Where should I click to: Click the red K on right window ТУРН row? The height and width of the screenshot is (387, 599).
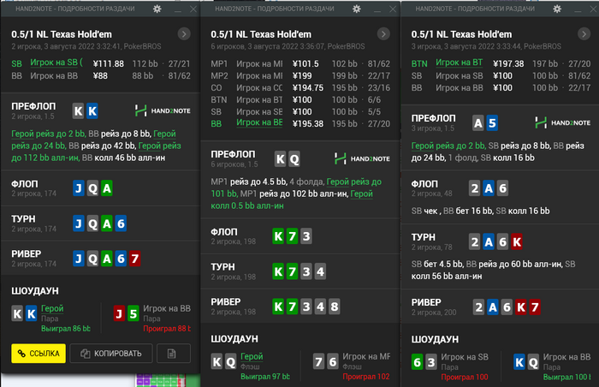(517, 242)
